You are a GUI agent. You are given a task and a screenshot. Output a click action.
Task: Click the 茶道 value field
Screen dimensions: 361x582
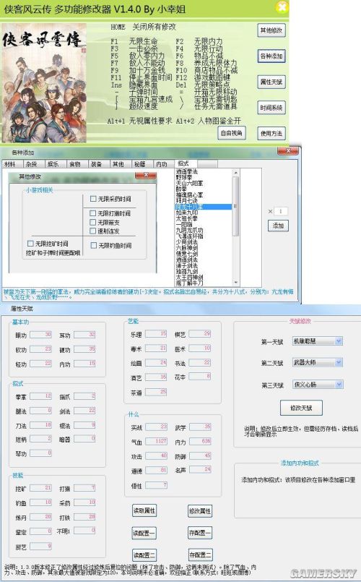[x=157, y=392]
